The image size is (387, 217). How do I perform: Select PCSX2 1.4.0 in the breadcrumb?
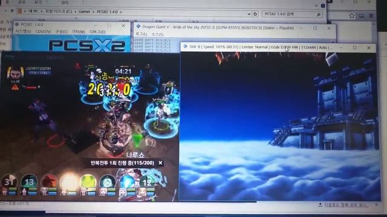107,11
